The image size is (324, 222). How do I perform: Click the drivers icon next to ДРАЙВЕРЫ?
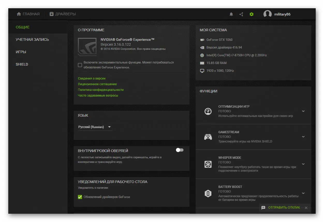pyautogui.click(x=51, y=14)
